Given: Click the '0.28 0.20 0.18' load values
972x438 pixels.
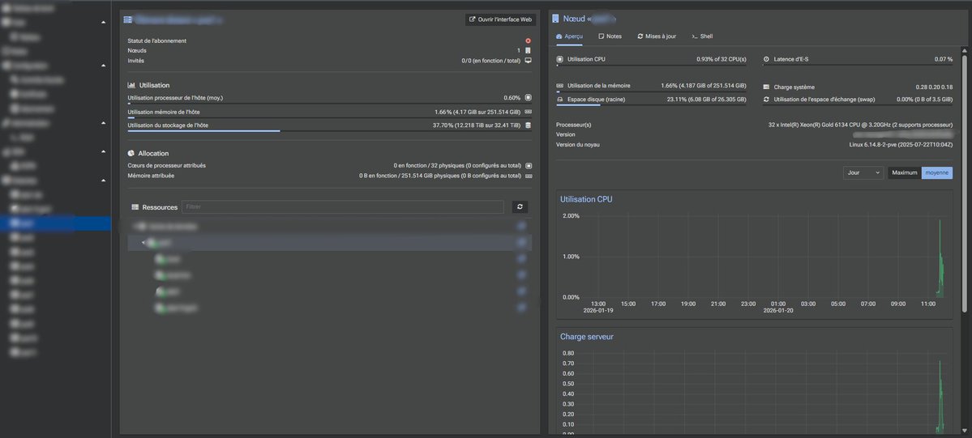Looking at the screenshot, I should point(934,87).
